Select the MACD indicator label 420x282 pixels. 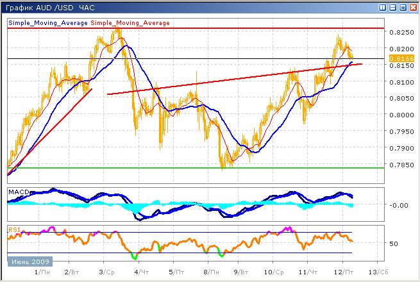[17, 192]
